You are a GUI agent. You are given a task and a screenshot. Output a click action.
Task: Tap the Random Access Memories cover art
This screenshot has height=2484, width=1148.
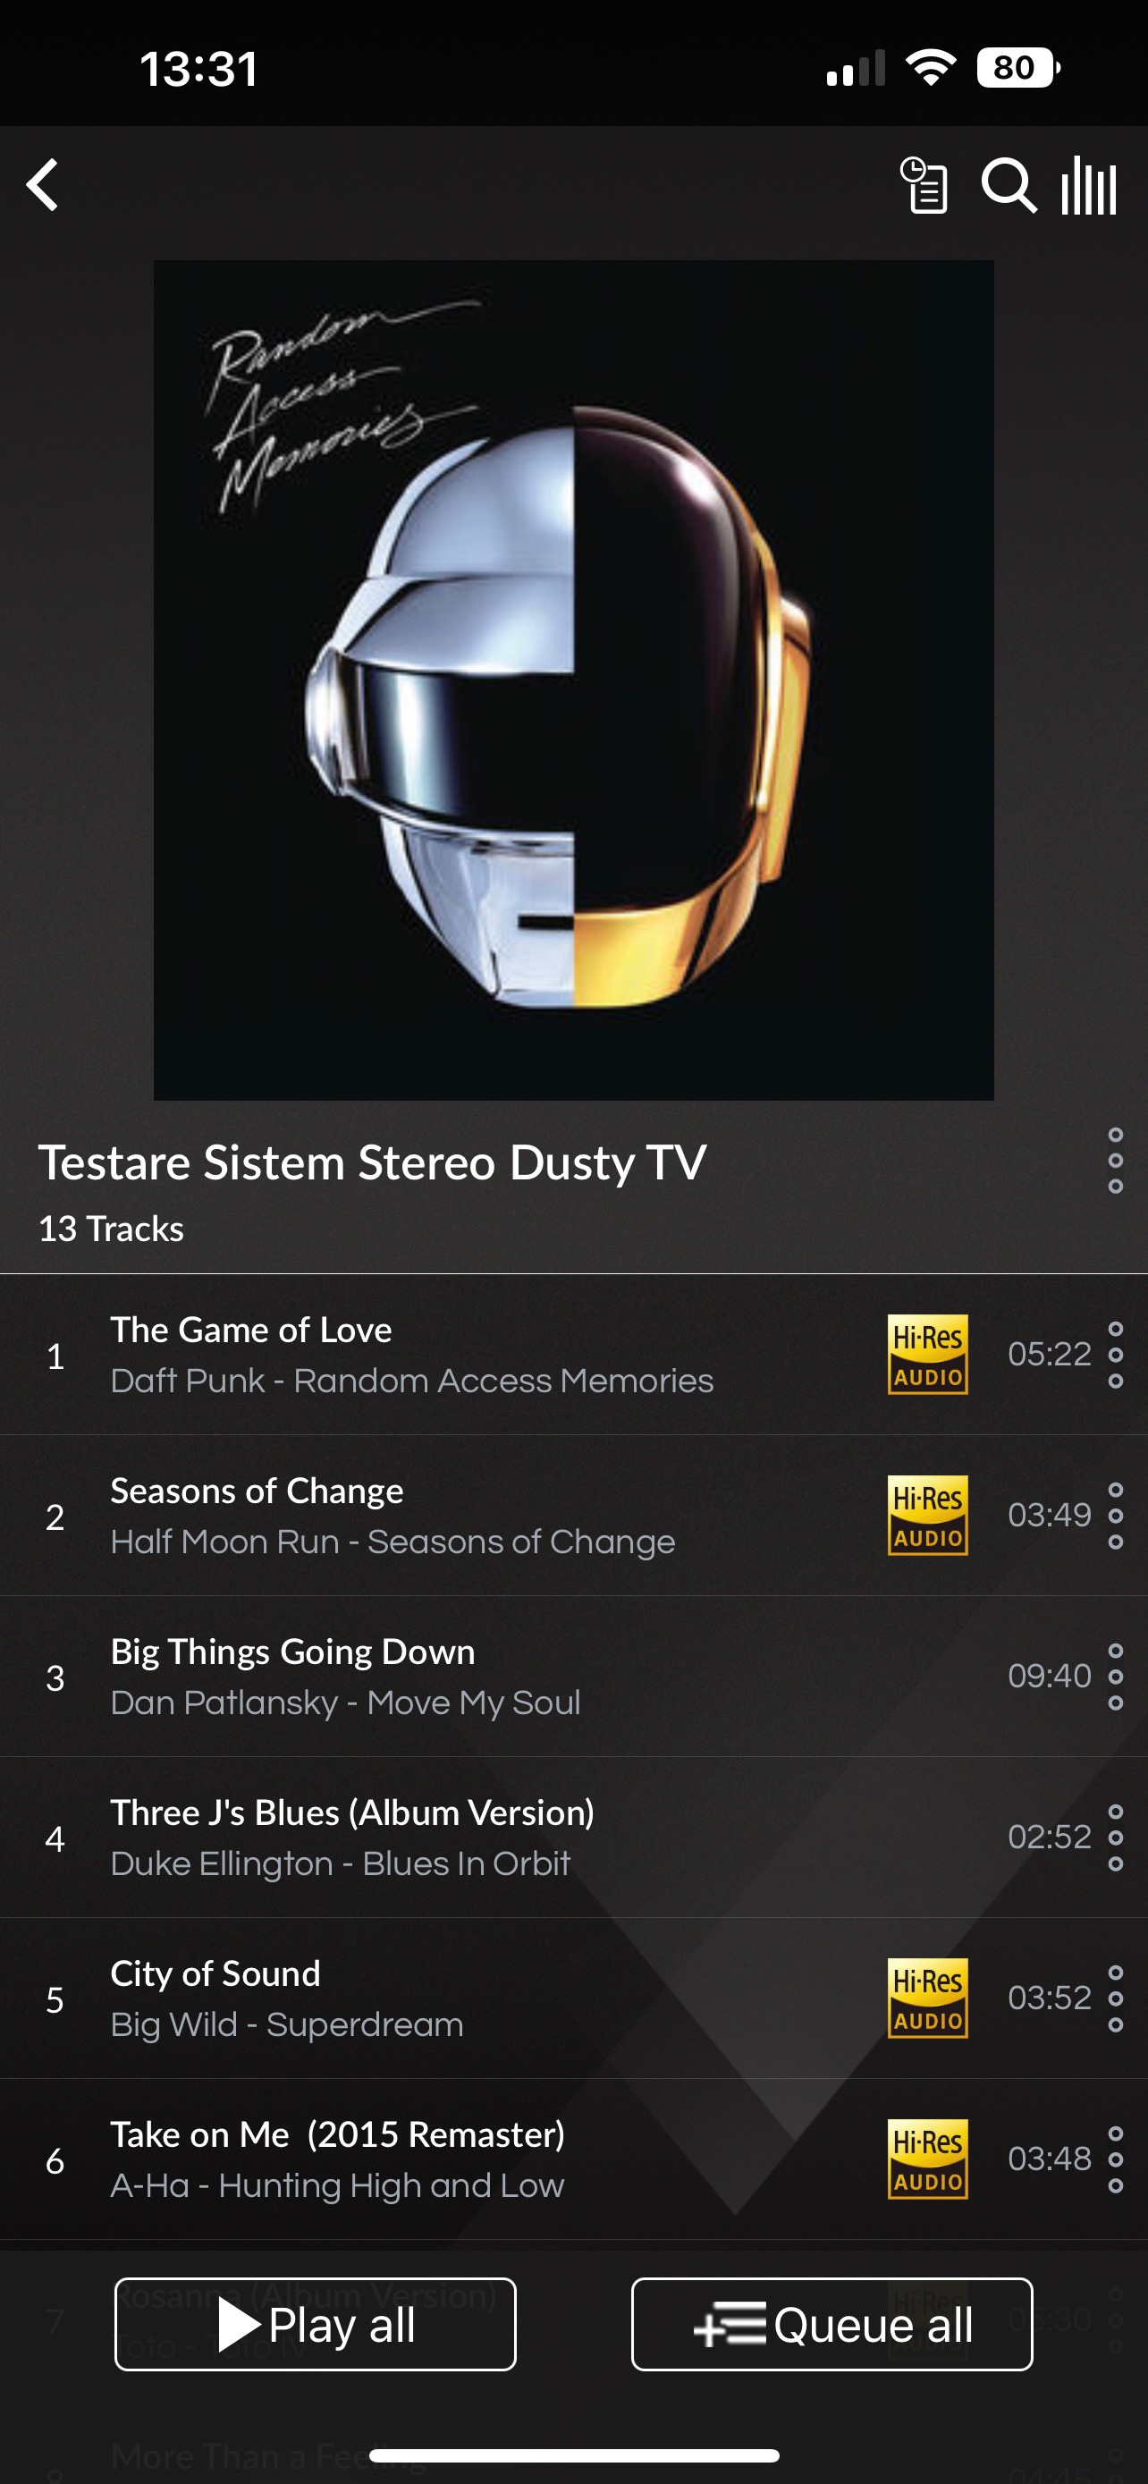click(573, 680)
